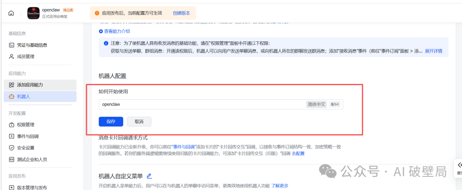Click the 安全设置 shield icon
462x190 pixels.
[12, 148]
